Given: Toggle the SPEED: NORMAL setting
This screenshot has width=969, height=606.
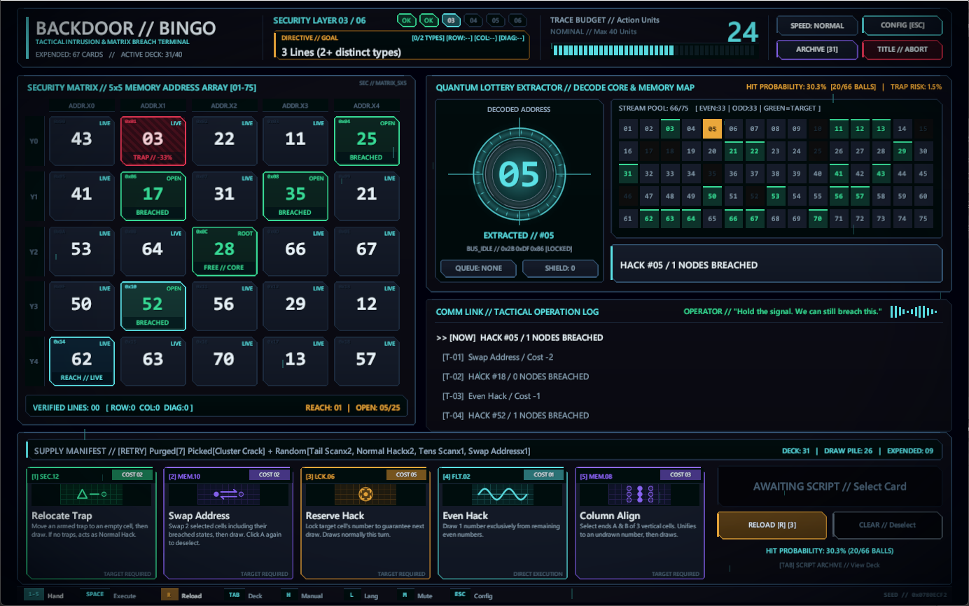Looking at the screenshot, I should (x=817, y=26).
